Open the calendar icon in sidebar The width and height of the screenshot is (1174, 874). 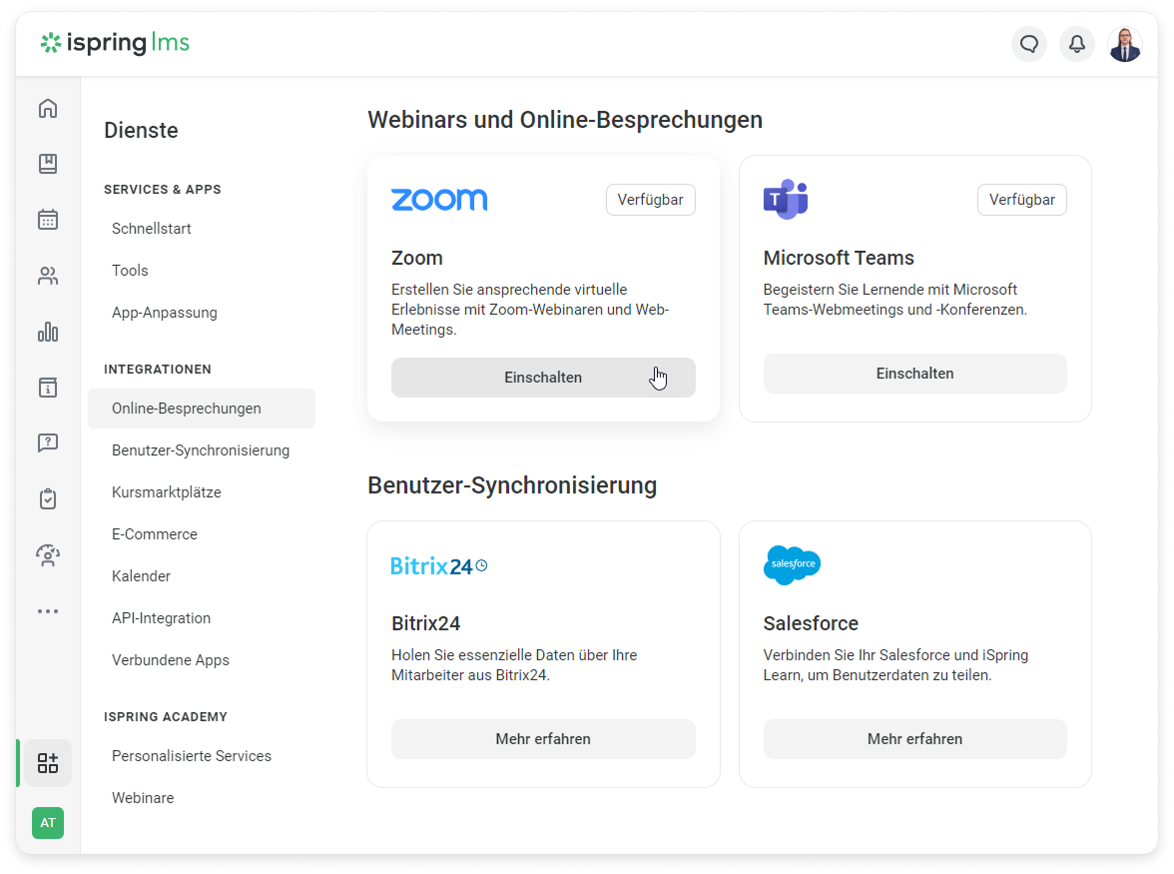(x=48, y=220)
